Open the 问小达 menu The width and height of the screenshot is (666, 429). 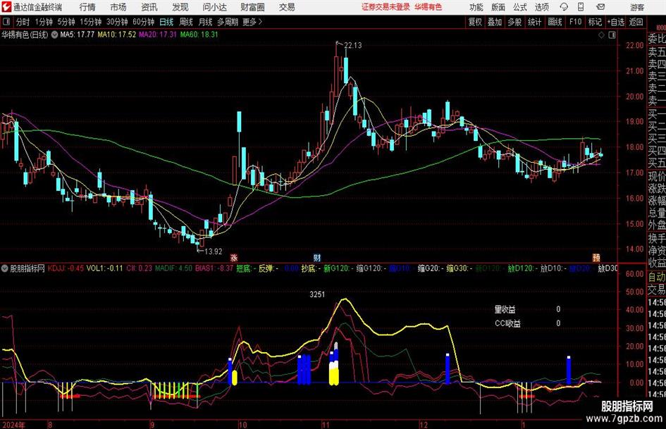tap(214, 7)
